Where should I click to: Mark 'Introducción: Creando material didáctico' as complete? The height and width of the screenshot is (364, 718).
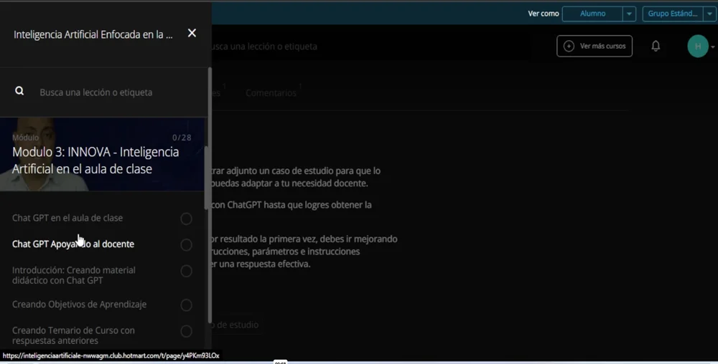186,272
